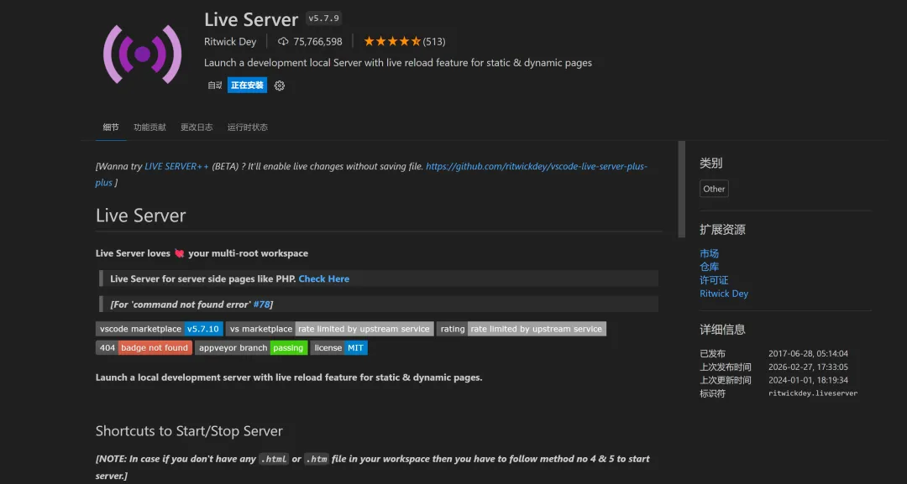Click the 404 badge not found badge

click(x=144, y=348)
